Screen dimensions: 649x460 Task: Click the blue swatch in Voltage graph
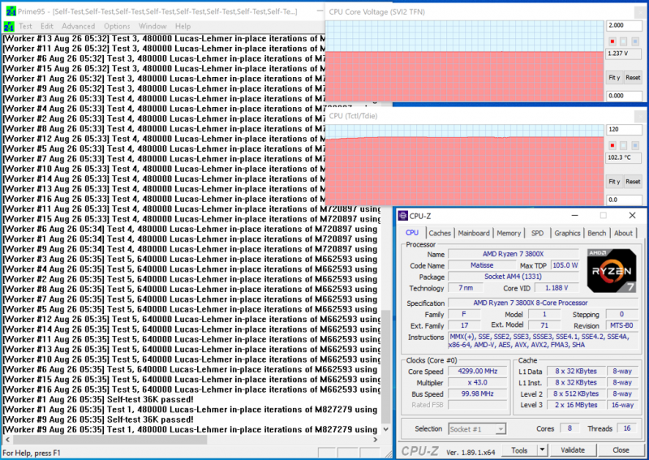coord(635,41)
